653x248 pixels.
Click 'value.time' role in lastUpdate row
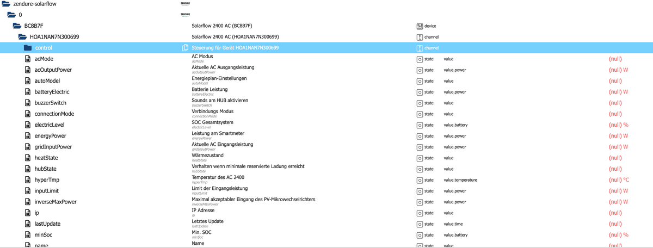(x=454, y=224)
